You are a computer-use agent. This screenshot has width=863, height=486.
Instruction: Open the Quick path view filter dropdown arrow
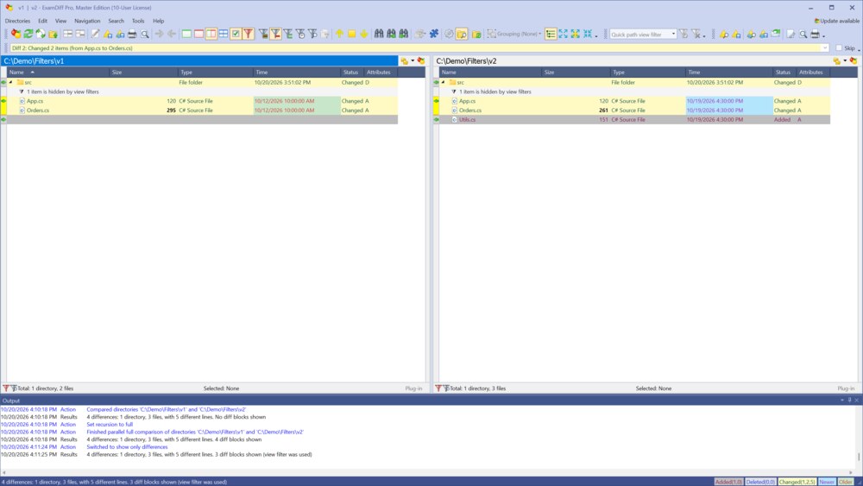[673, 35]
